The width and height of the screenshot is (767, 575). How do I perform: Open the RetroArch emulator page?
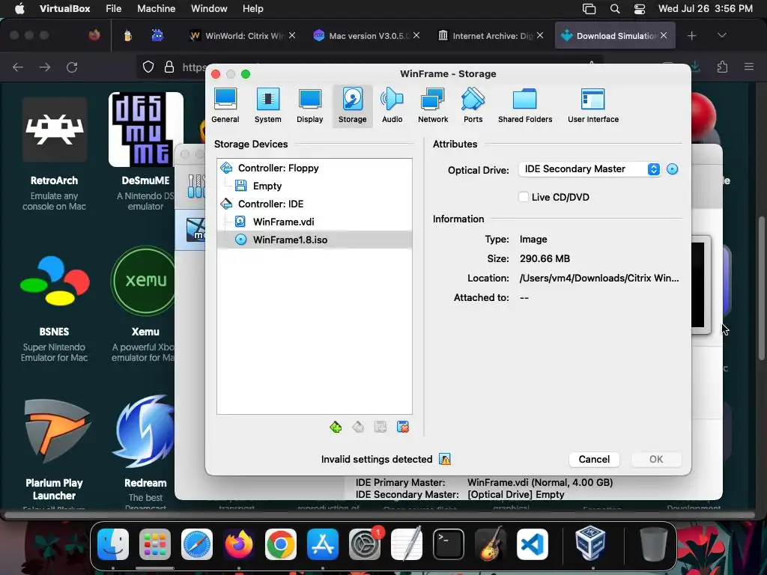(x=54, y=153)
